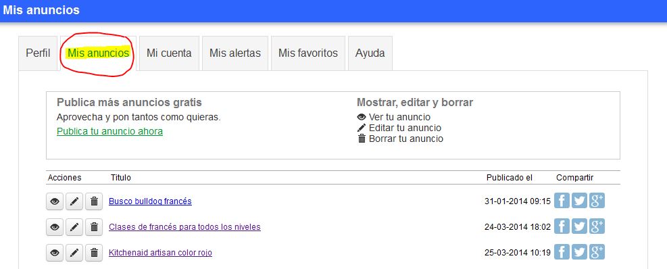Edit the Kitchenaid artisan ad
This screenshot has height=269, width=667.
[74, 253]
